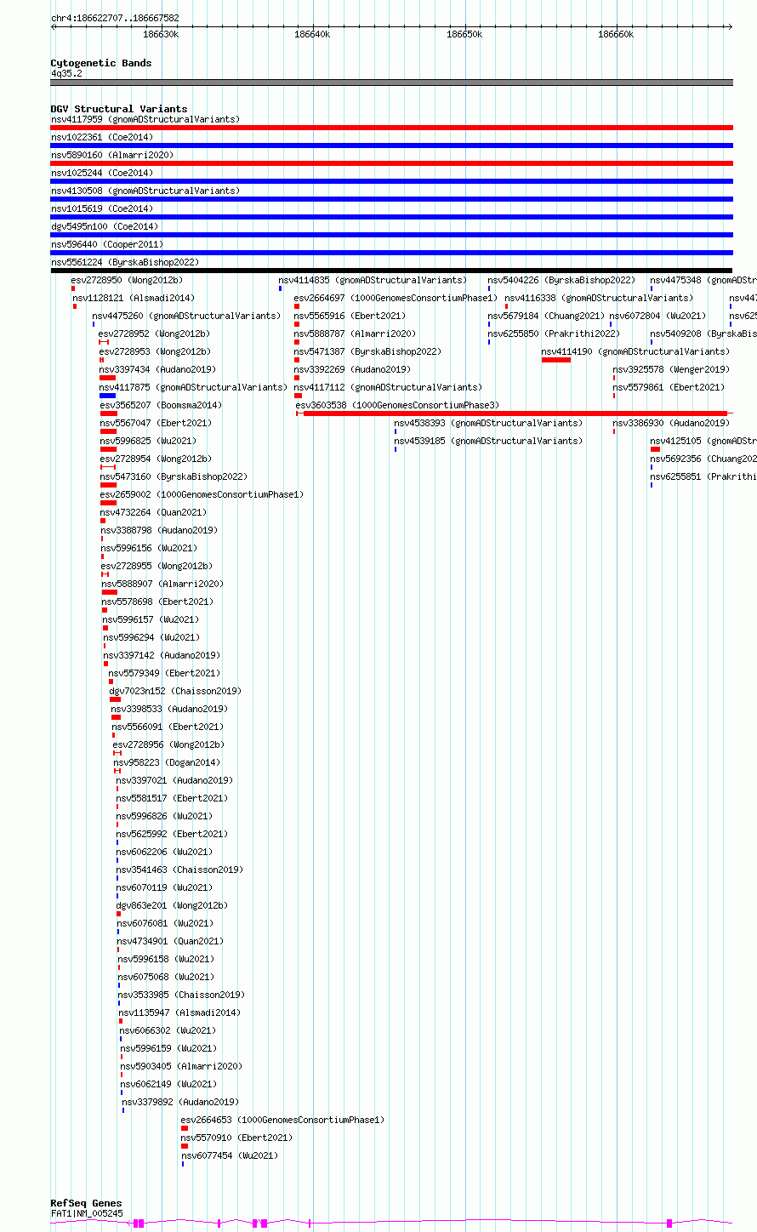Select nsv4117875 gnomAD variant label
757x1232 pixels.
[193, 387]
